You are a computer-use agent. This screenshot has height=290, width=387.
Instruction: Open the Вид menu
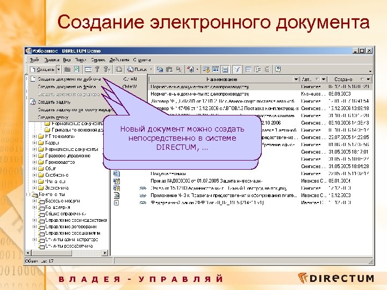pos(67,60)
